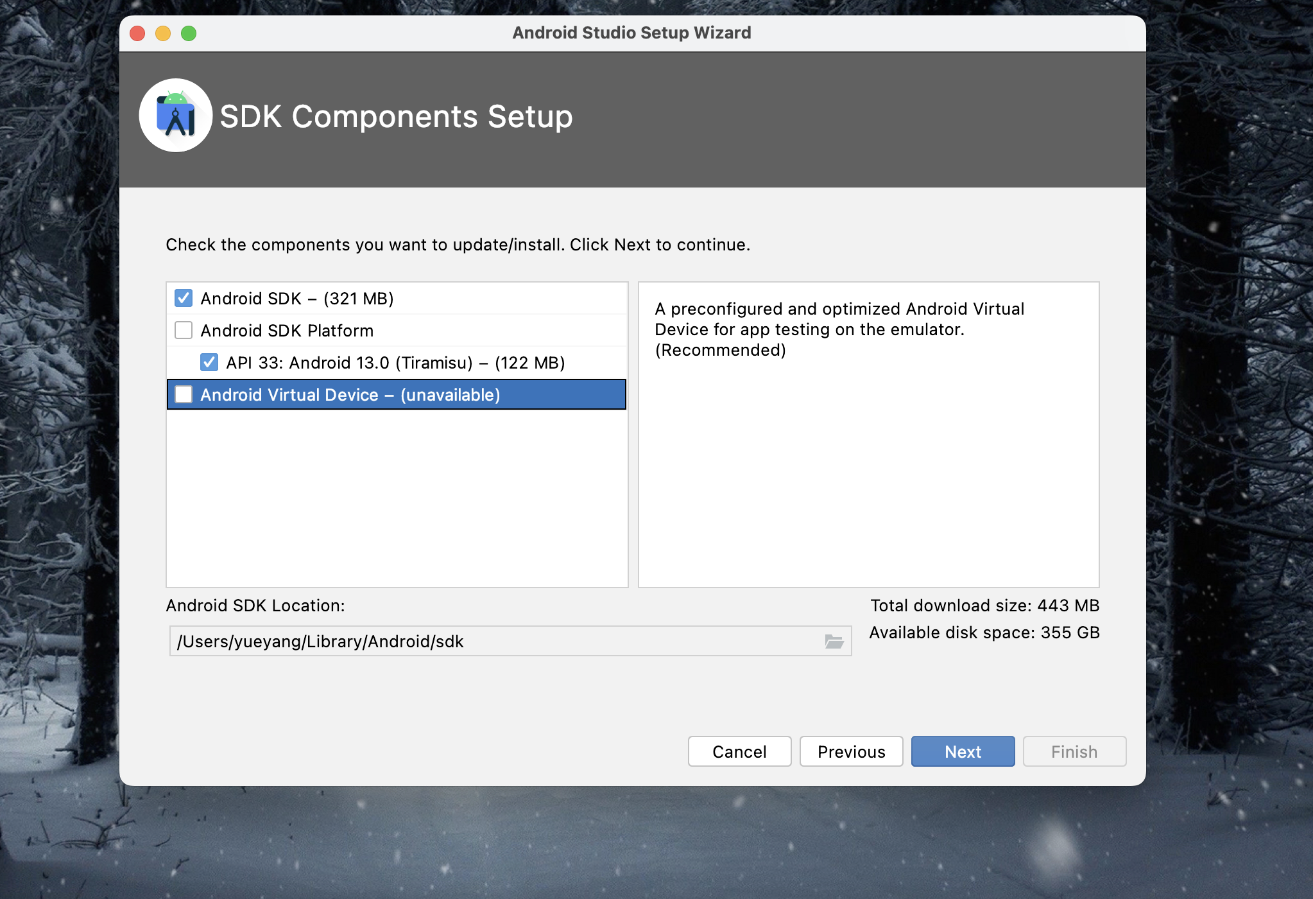Uncheck the Android SDK checkbox
The height and width of the screenshot is (899, 1313).
pyautogui.click(x=184, y=298)
